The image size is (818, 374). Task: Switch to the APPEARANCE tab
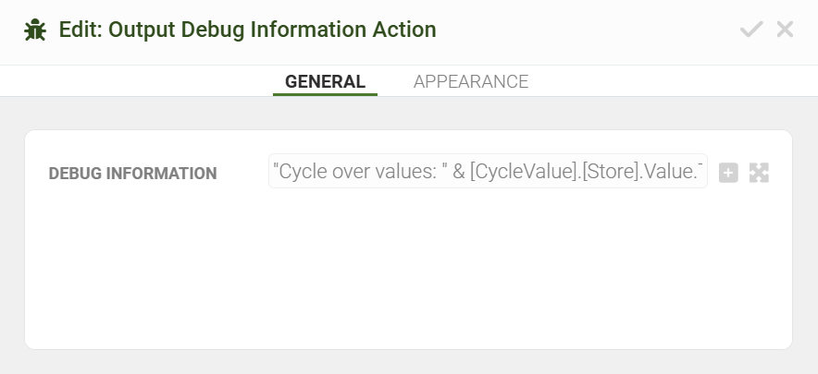point(471,81)
